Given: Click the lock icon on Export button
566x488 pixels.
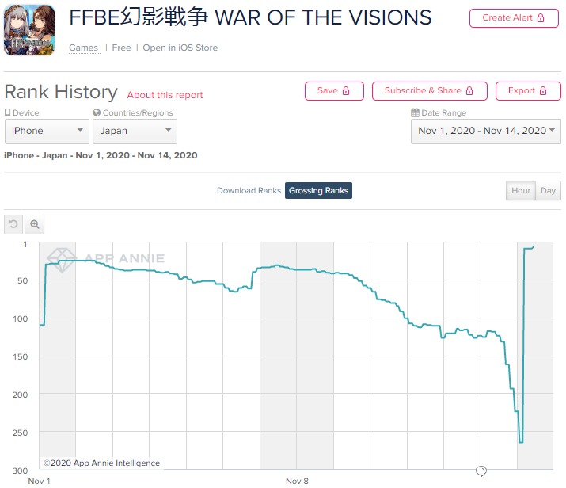Looking at the screenshot, I should [x=543, y=90].
